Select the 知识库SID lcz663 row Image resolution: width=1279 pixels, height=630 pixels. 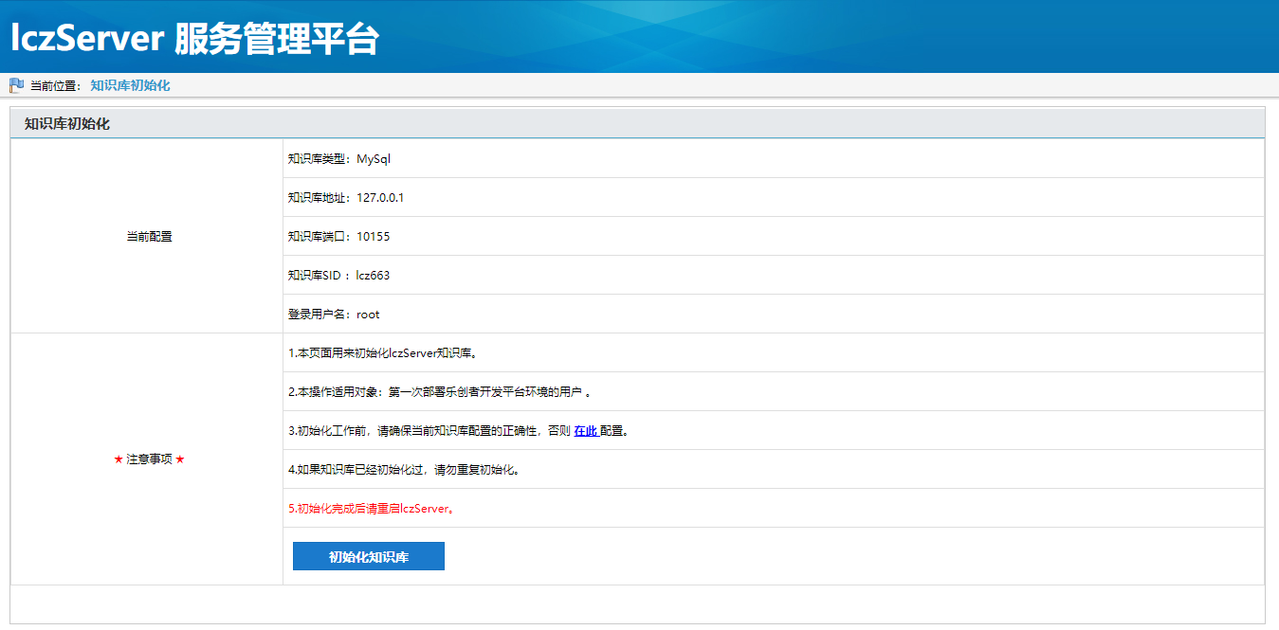point(338,276)
